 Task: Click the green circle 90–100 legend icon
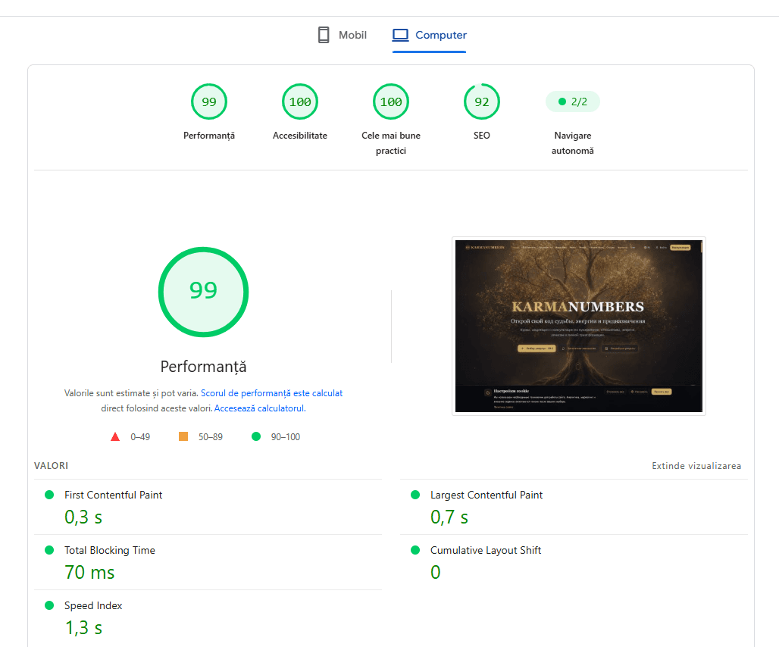(x=256, y=436)
